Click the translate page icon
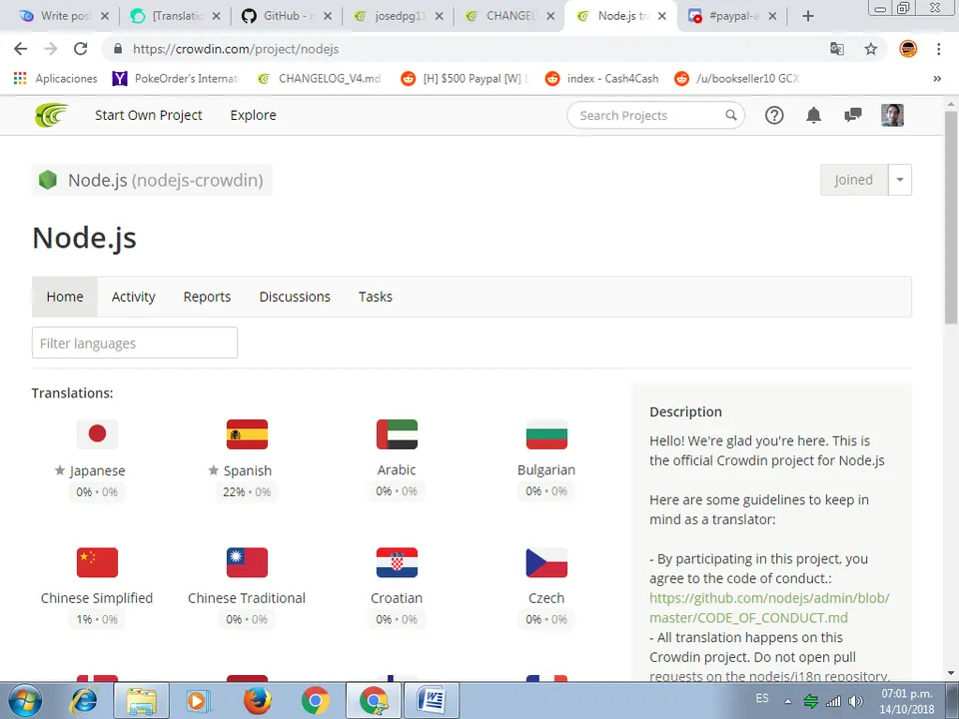Screen dimensions: 959x719 [837, 49]
